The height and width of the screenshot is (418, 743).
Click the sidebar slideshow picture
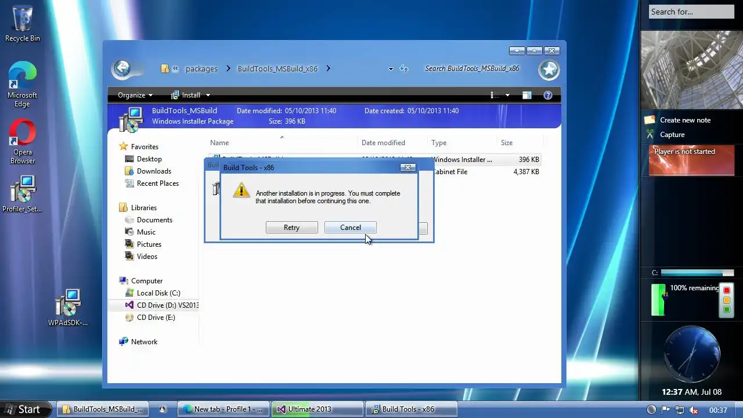pyautogui.click(x=691, y=70)
